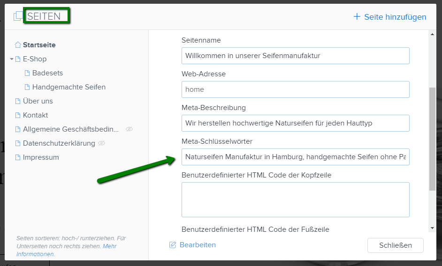The width and height of the screenshot is (442, 266).
Task: Click the pencil edit icon beside Bearbeiten
Action: tap(173, 245)
